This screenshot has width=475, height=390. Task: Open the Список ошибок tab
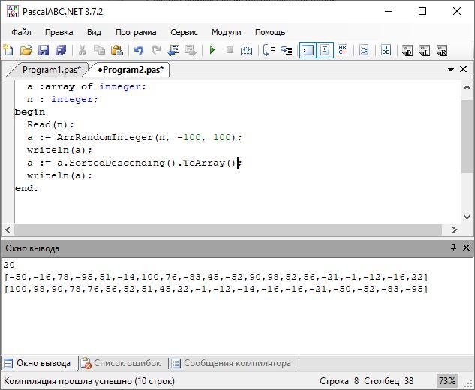(122, 363)
